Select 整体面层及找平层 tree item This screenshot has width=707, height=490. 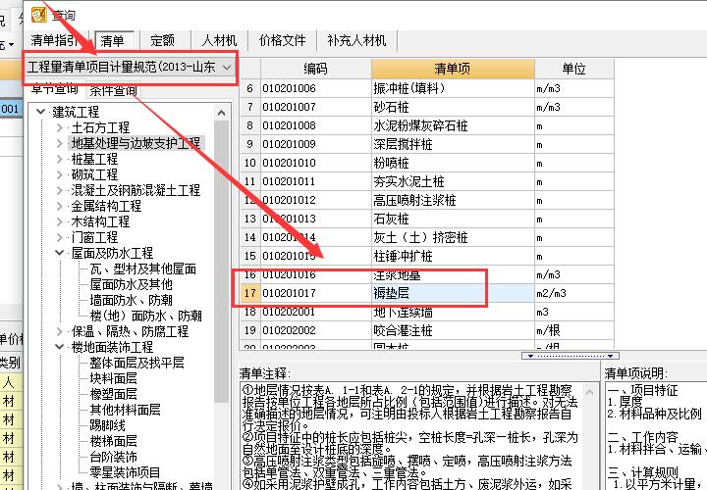pyautogui.click(x=137, y=363)
